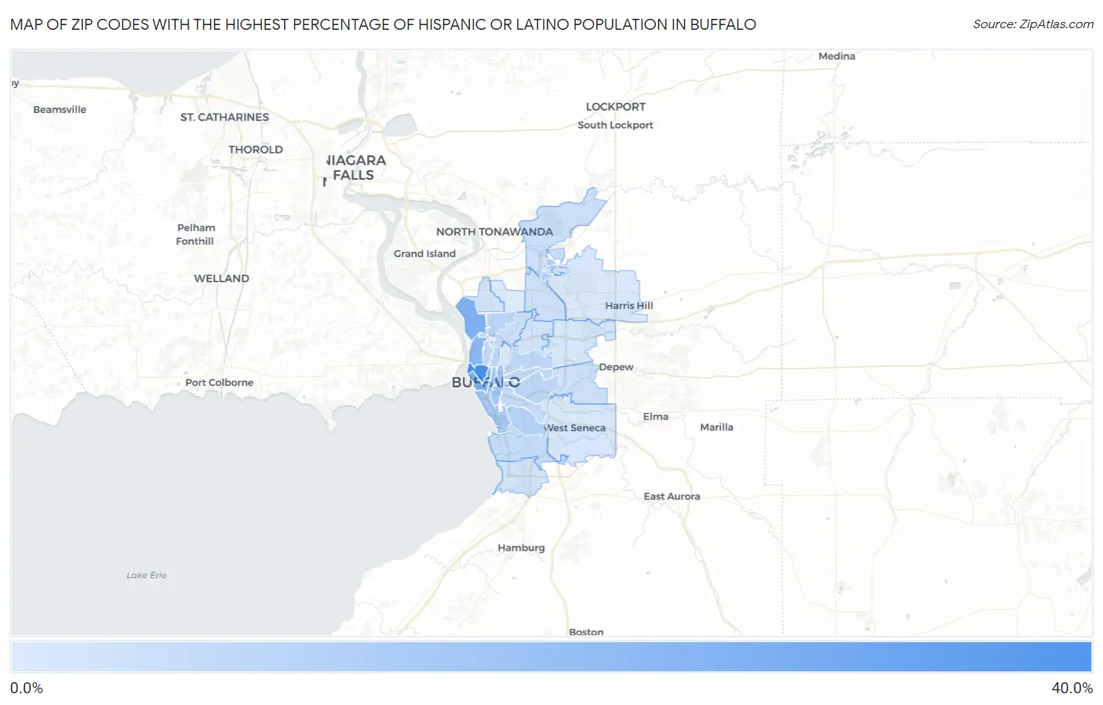Select the LOCKPORT city label

pos(616,107)
